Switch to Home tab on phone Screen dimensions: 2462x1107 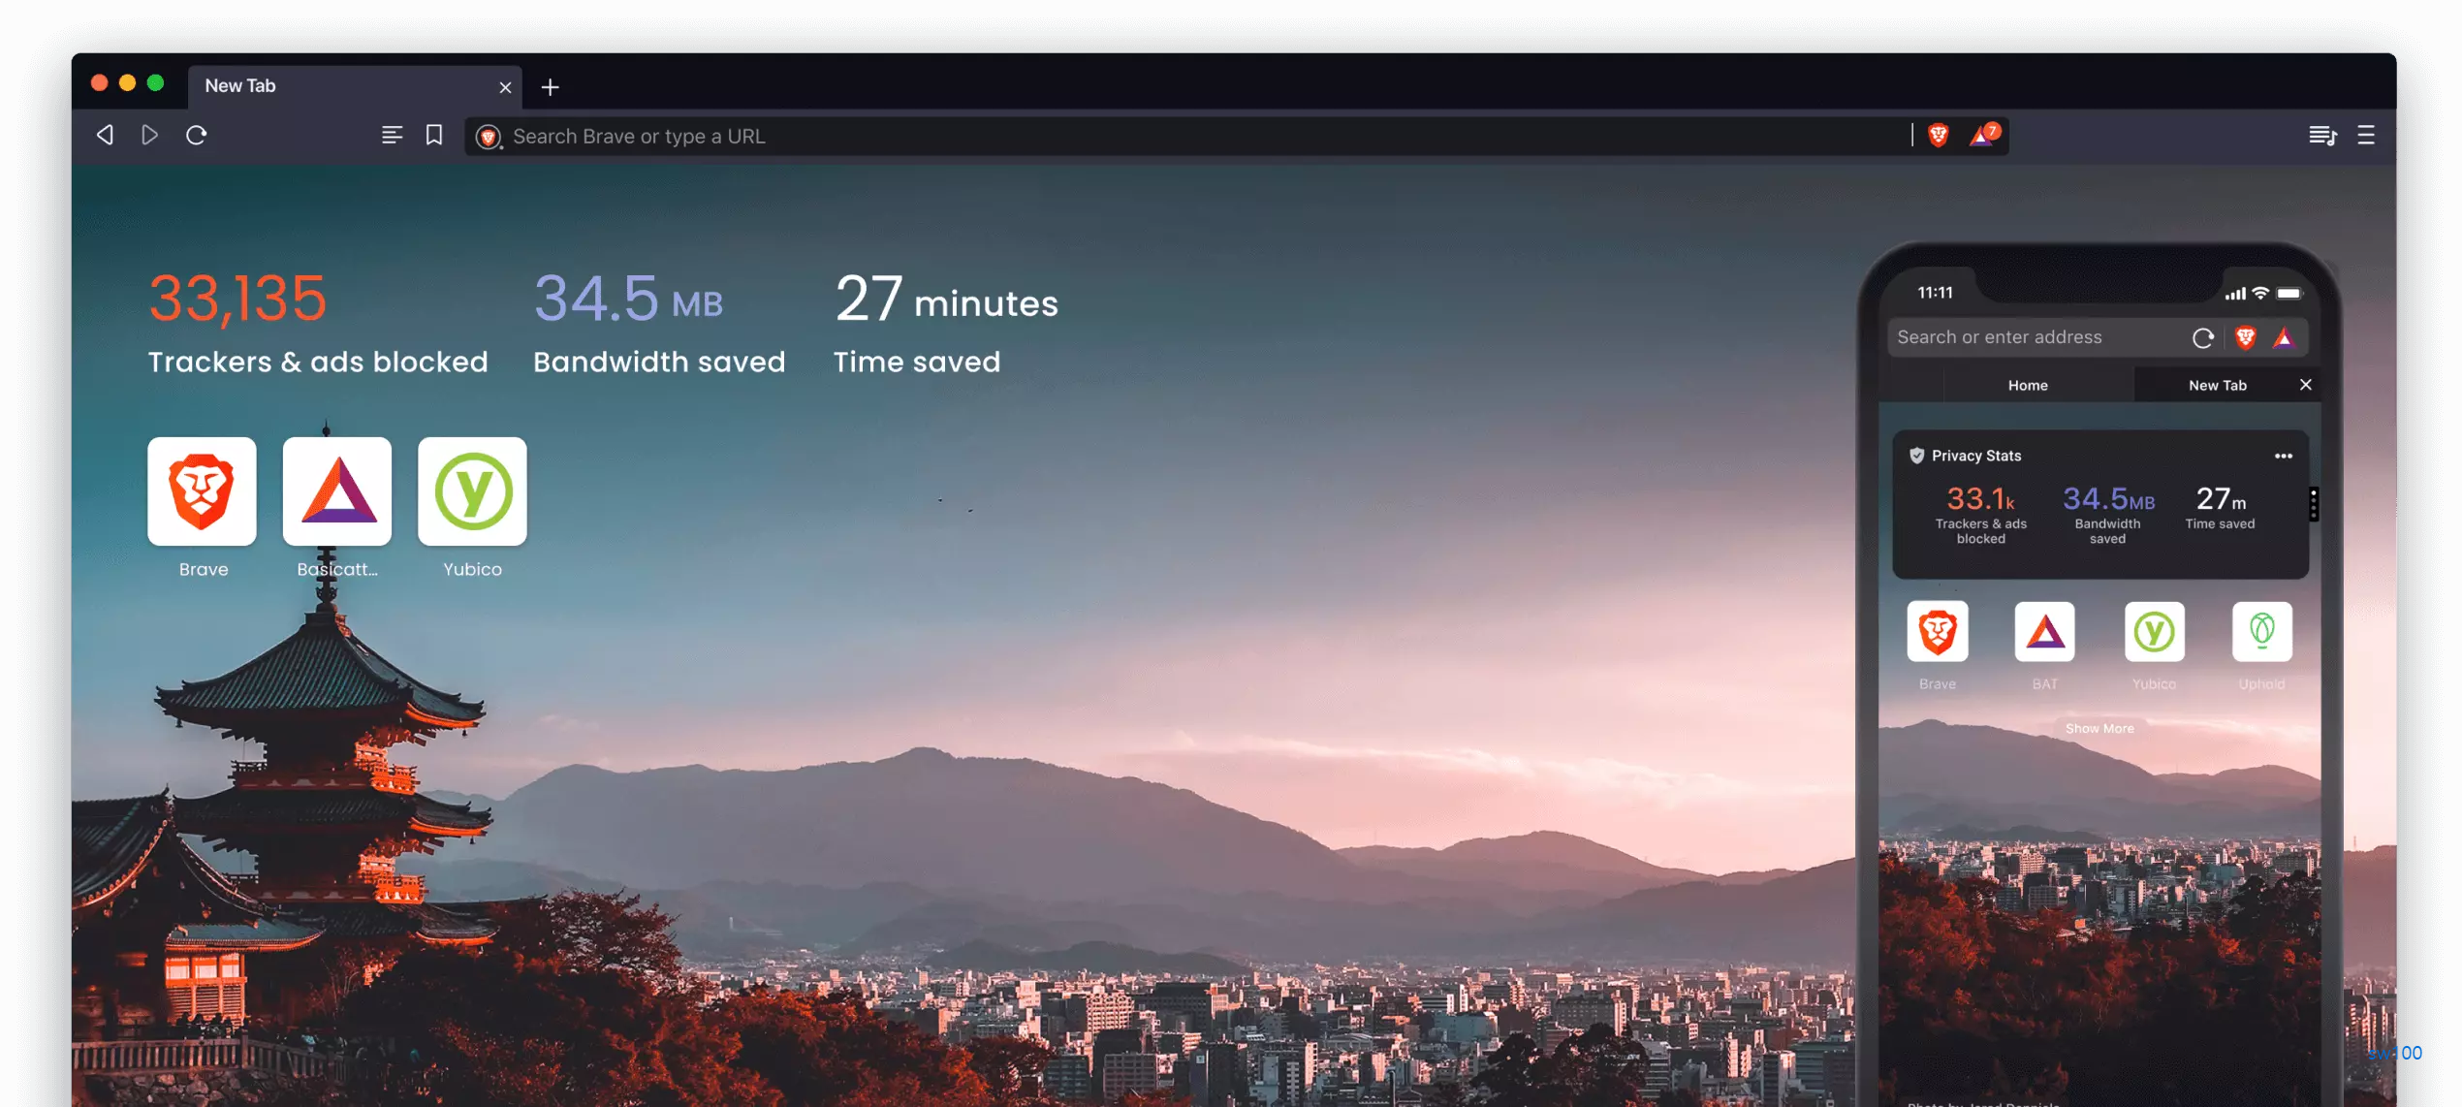[2027, 385]
